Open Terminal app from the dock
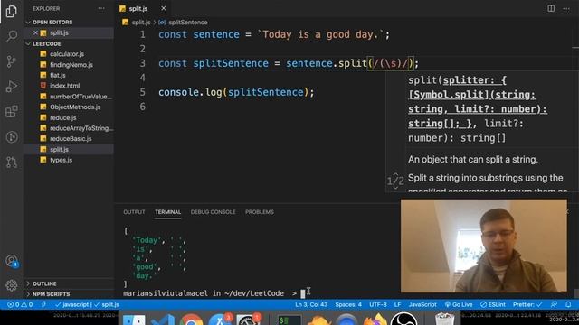This screenshot has height=325, width=579. pos(289,320)
